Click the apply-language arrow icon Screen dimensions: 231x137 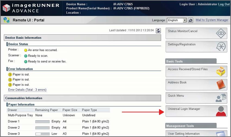tap(191, 20)
